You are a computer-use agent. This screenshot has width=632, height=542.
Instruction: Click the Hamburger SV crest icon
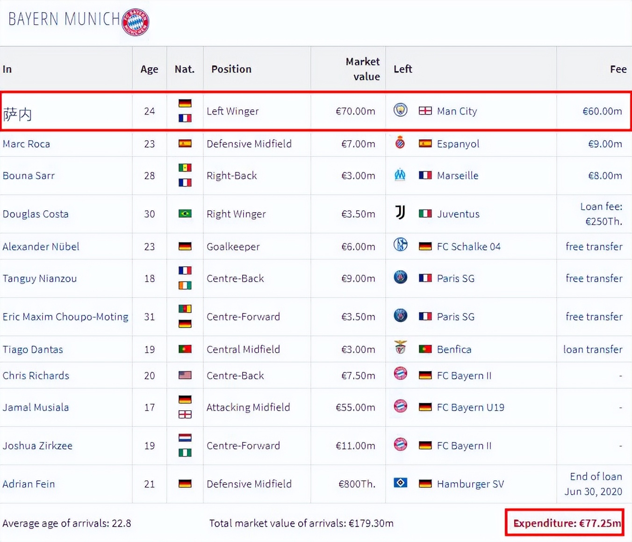pyautogui.click(x=401, y=483)
